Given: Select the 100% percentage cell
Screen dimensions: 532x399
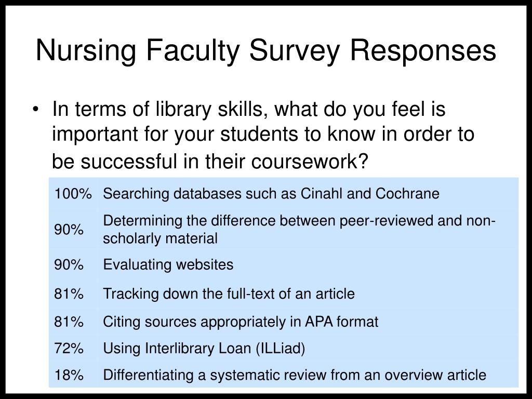Looking at the screenshot, I should pyautogui.click(x=73, y=194).
